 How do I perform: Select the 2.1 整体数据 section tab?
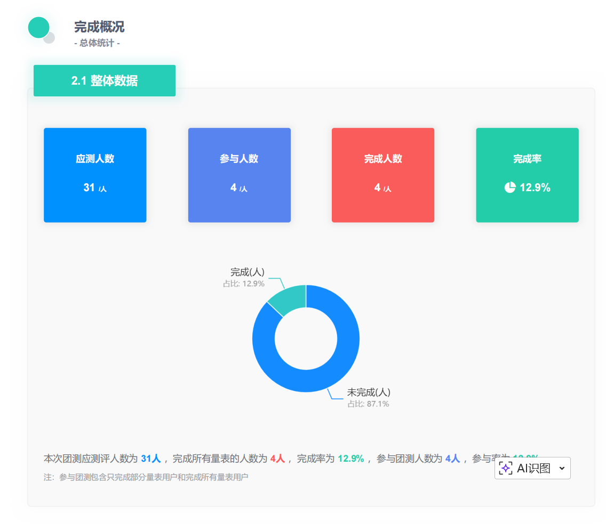[105, 80]
